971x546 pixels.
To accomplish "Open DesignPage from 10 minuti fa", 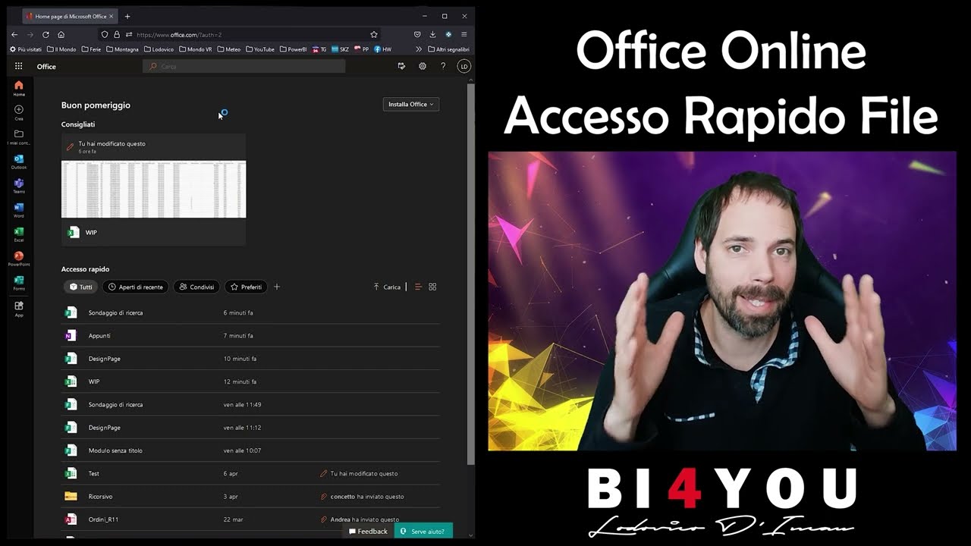I will [x=250, y=359].
